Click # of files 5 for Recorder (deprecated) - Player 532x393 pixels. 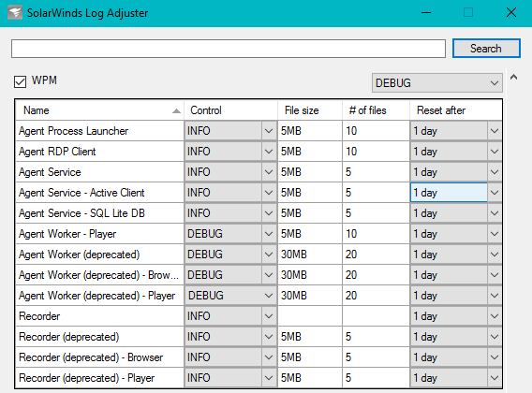click(x=376, y=378)
